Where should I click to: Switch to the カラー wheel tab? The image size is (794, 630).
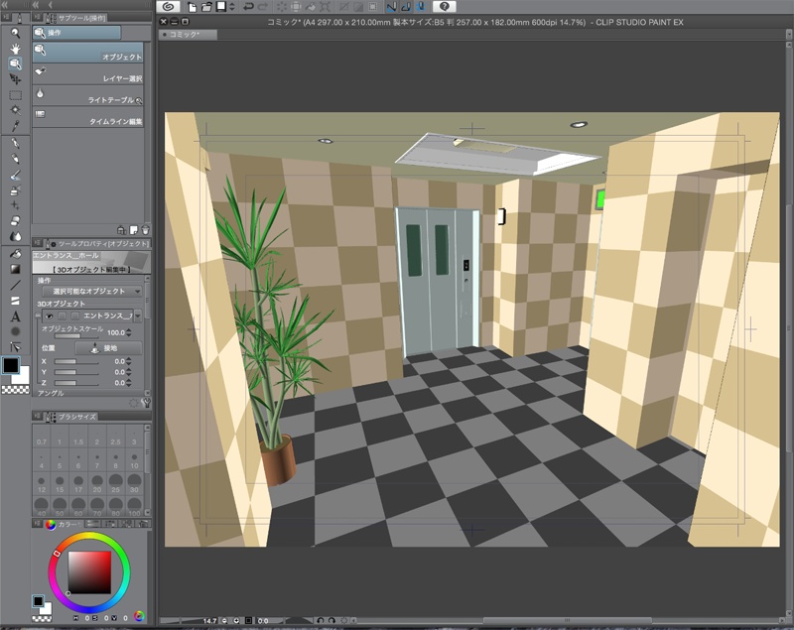[63, 524]
